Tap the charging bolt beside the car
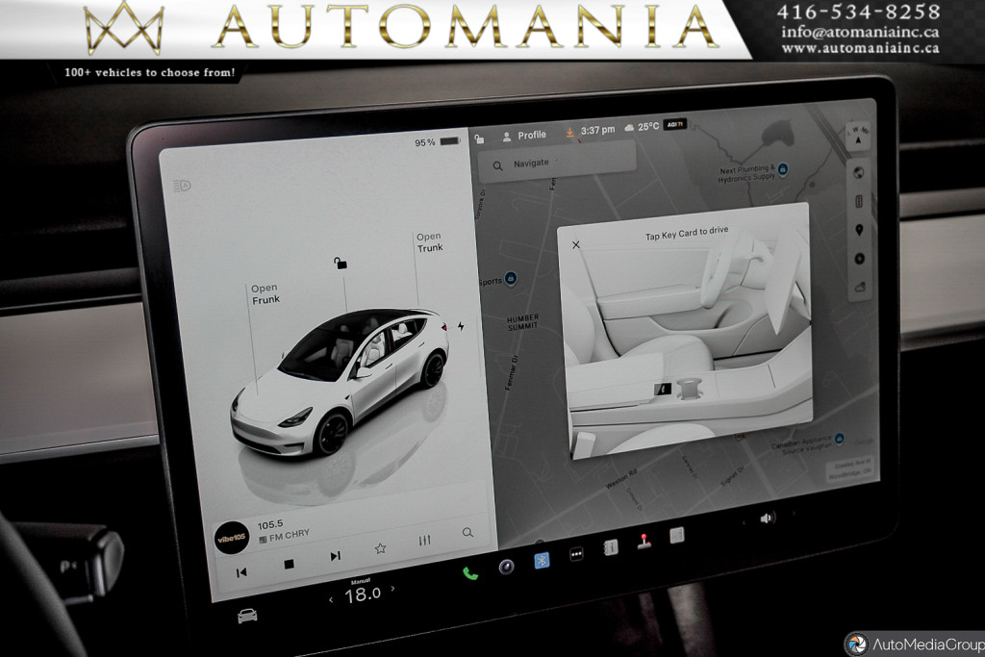 [x=461, y=326]
